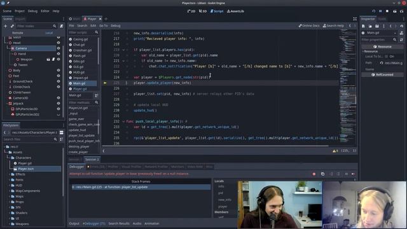Click the Filter nodes search field

(36, 26)
